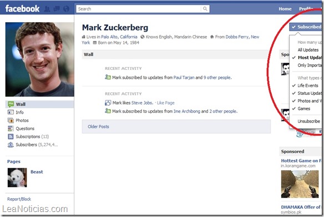Open messages icon in header
Image resolution: width=324 pixels, height=217 pixels.
coord(57,9)
